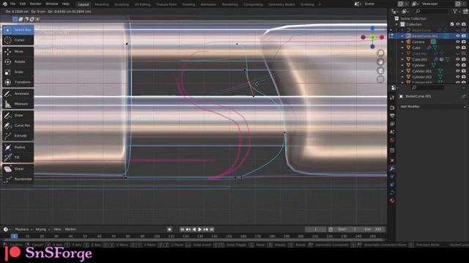Toggle Collection exclude checkbox
This screenshot has height=263, width=469.
[452, 24]
